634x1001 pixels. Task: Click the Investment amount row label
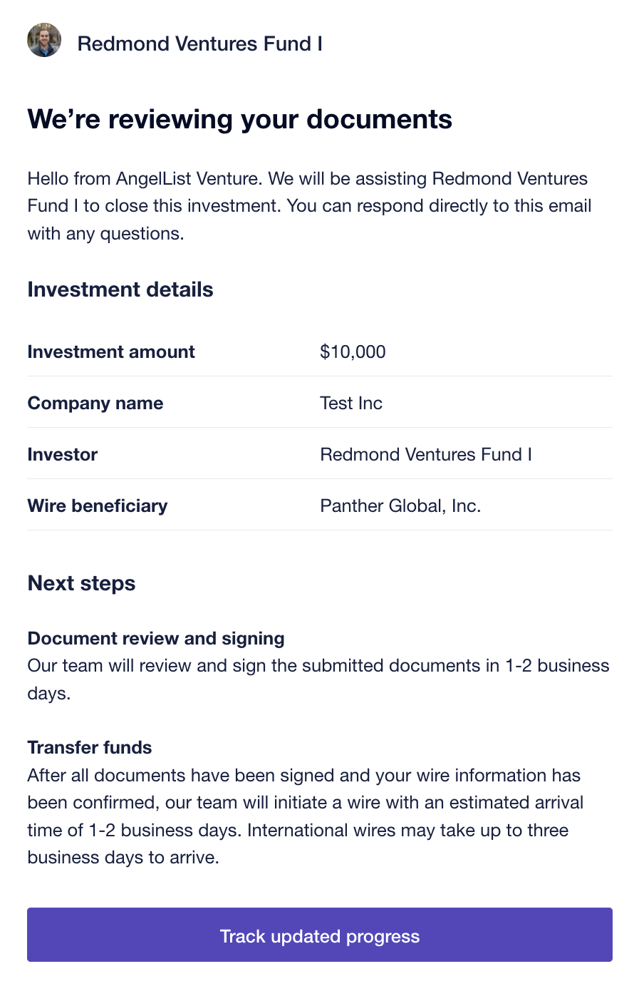[111, 351]
